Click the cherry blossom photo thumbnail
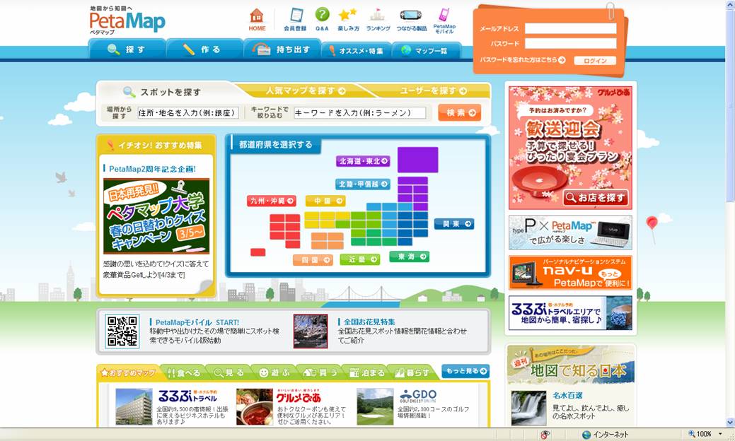The height and width of the screenshot is (441, 735). pyautogui.click(x=311, y=331)
